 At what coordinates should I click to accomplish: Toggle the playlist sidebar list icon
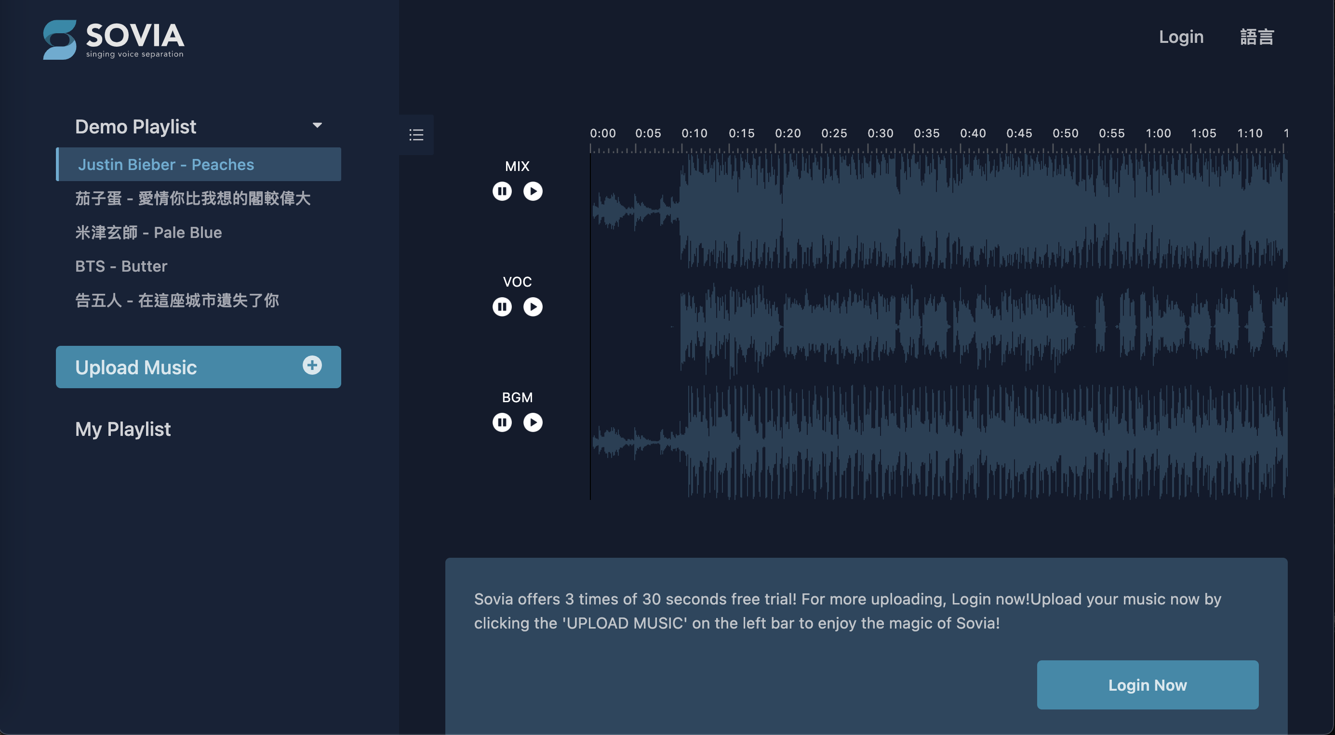[x=416, y=135]
